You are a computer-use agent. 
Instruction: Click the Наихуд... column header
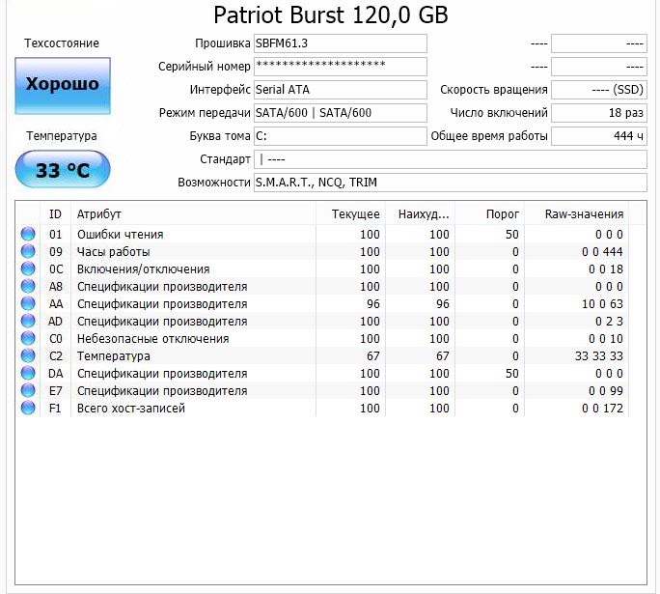420,214
